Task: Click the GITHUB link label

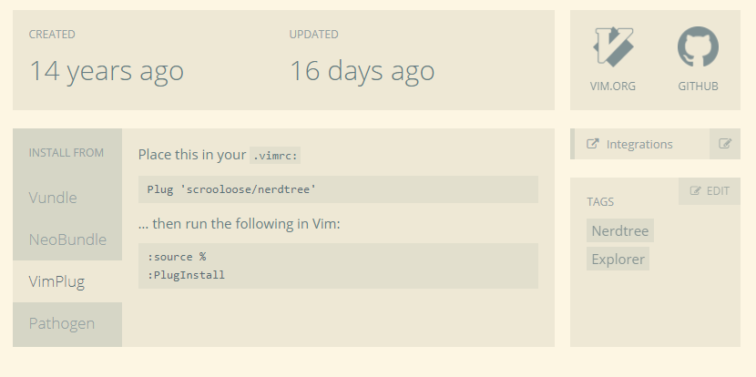Action: 698,87
